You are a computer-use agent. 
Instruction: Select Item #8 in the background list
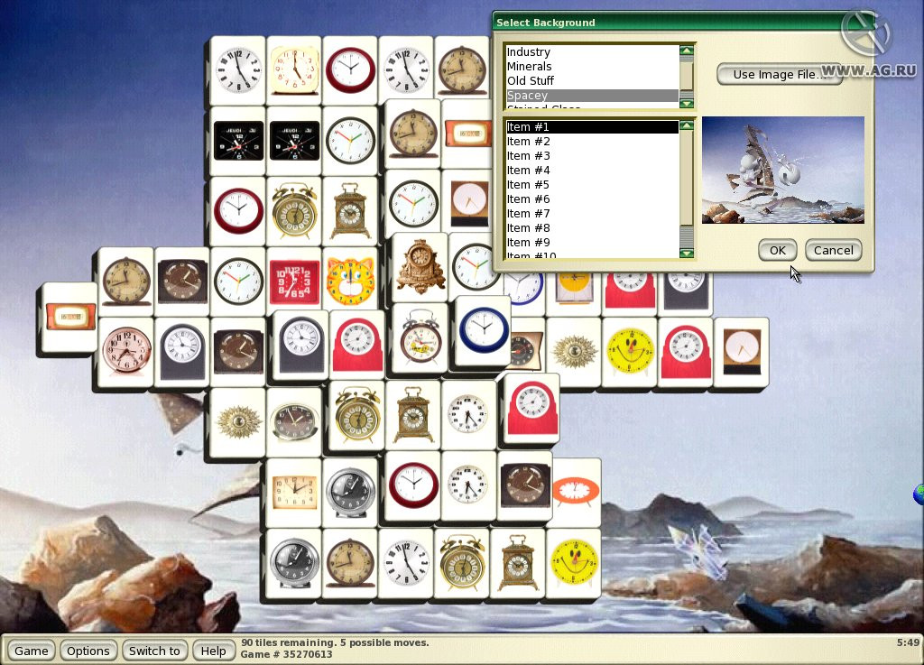pyautogui.click(x=592, y=228)
